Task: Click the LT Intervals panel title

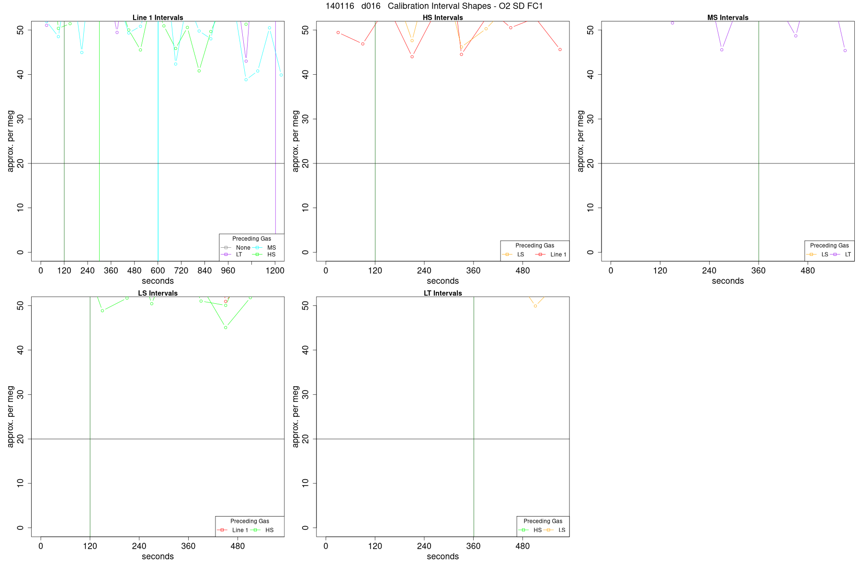Action: pos(442,293)
